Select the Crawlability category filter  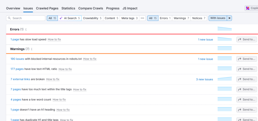coord(92,18)
